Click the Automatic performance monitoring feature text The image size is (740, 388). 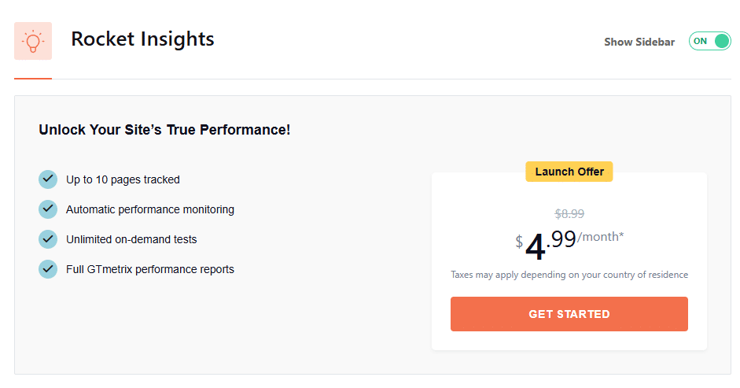click(149, 209)
